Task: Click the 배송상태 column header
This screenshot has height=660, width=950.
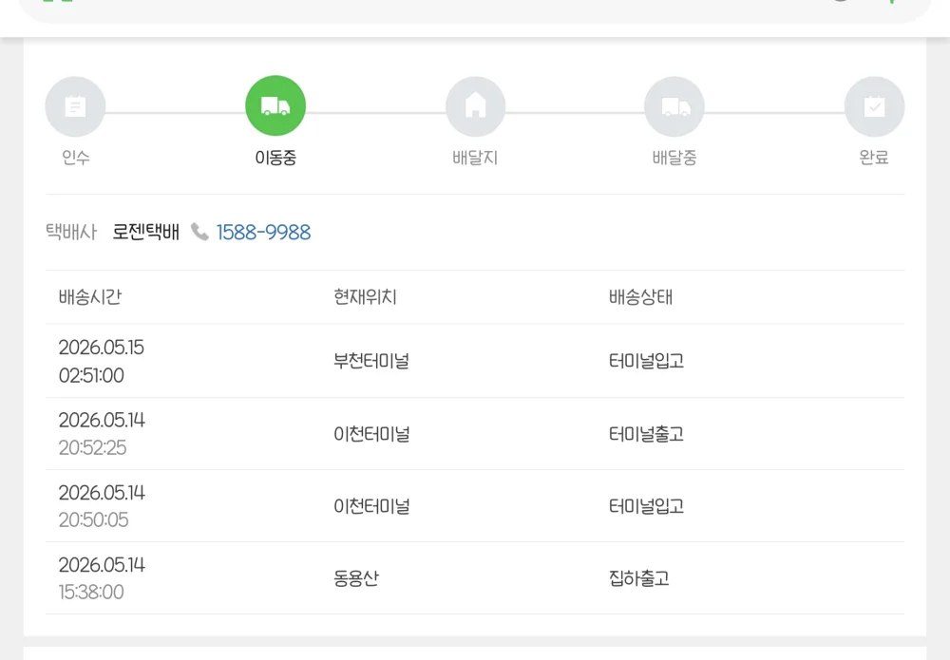Action: tap(641, 297)
